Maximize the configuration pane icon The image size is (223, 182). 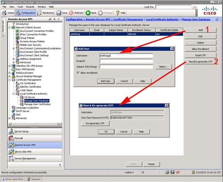(x=217, y=19)
